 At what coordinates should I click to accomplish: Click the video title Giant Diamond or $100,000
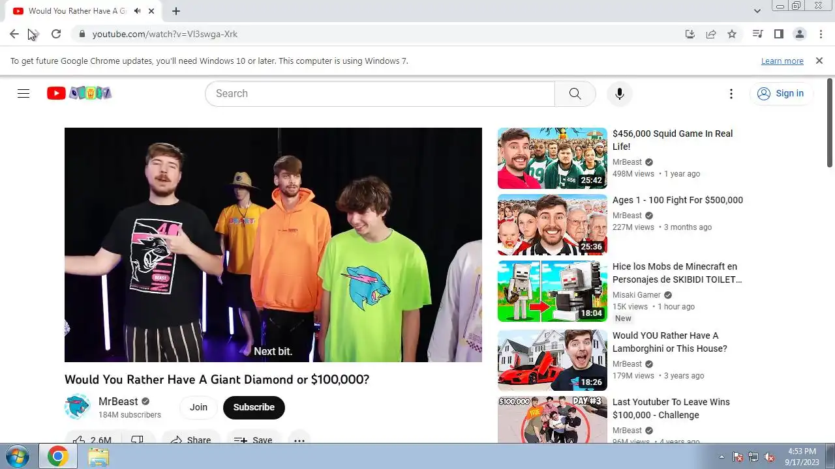tap(217, 379)
